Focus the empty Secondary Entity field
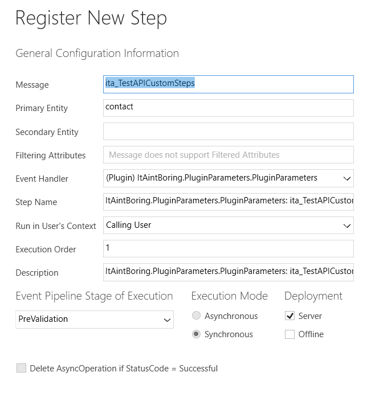 tap(229, 132)
